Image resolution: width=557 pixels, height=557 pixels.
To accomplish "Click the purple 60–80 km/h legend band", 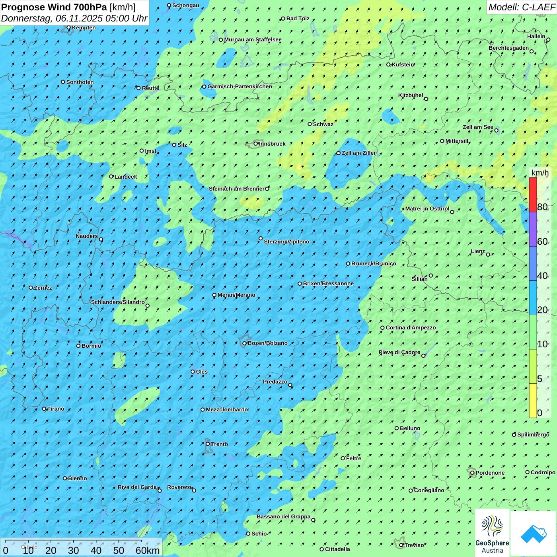I will tap(533, 229).
